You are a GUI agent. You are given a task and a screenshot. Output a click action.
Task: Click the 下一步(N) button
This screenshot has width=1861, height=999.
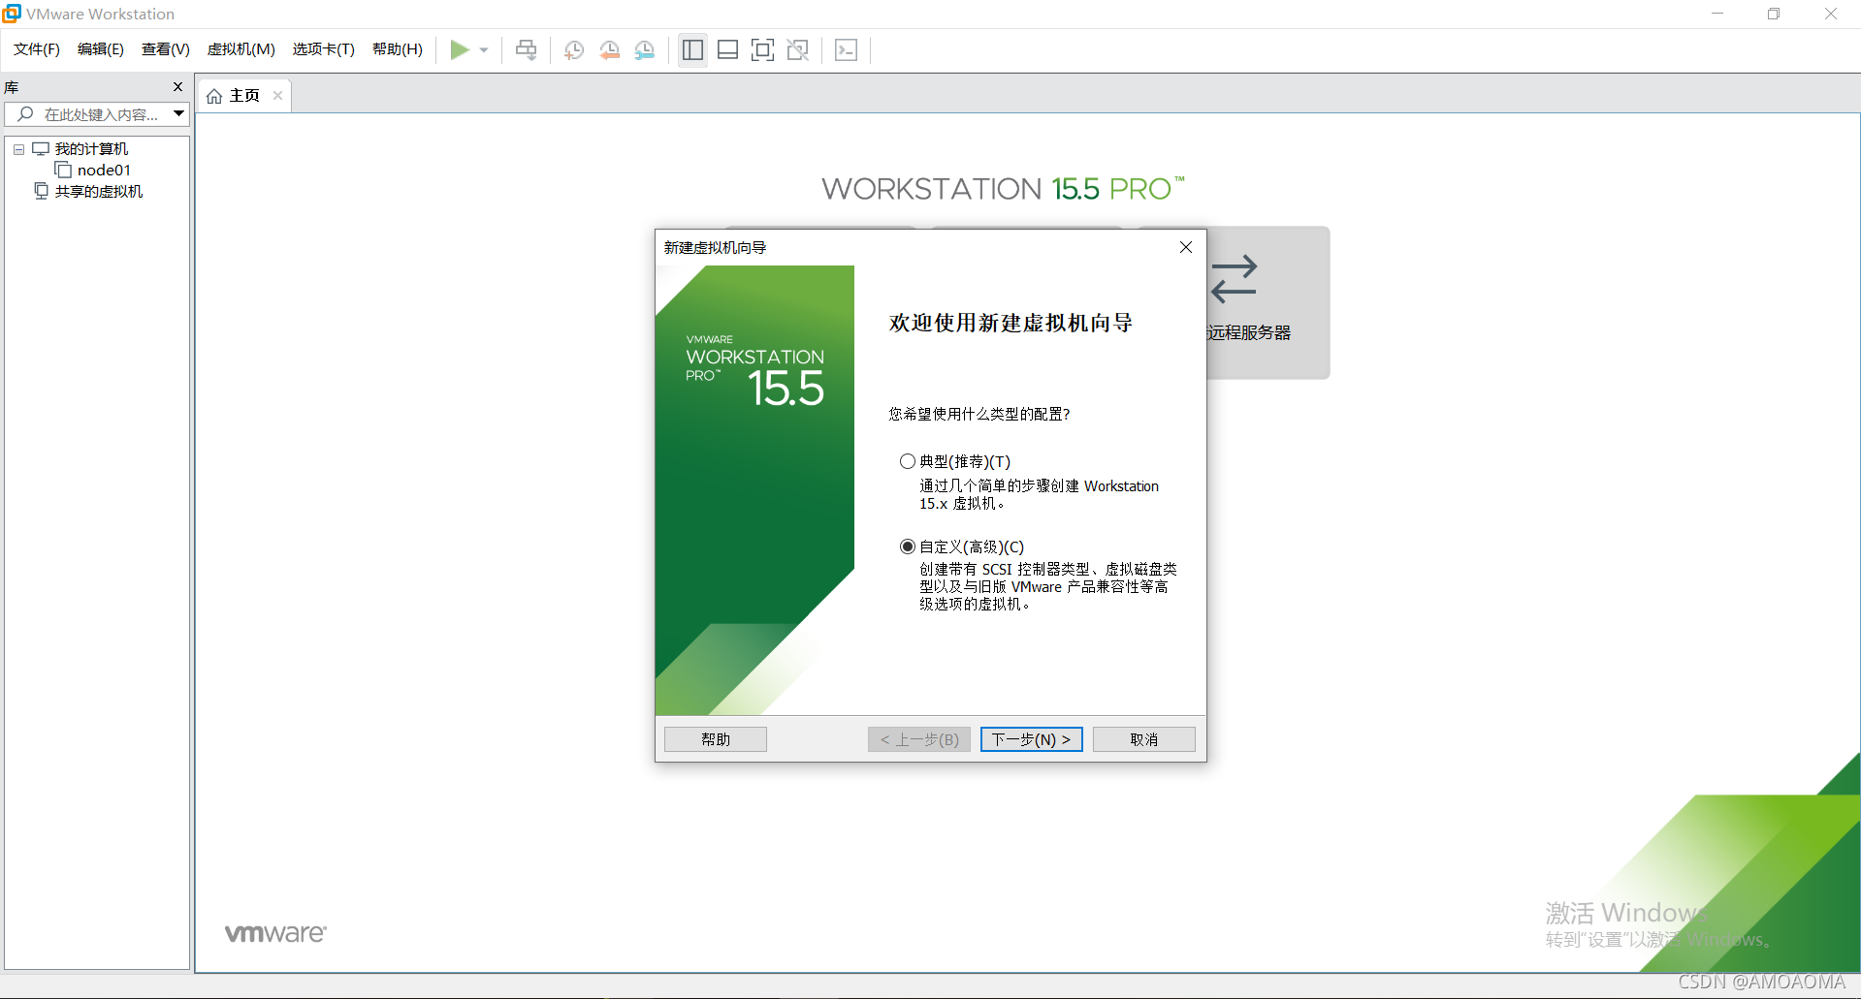1032,739
